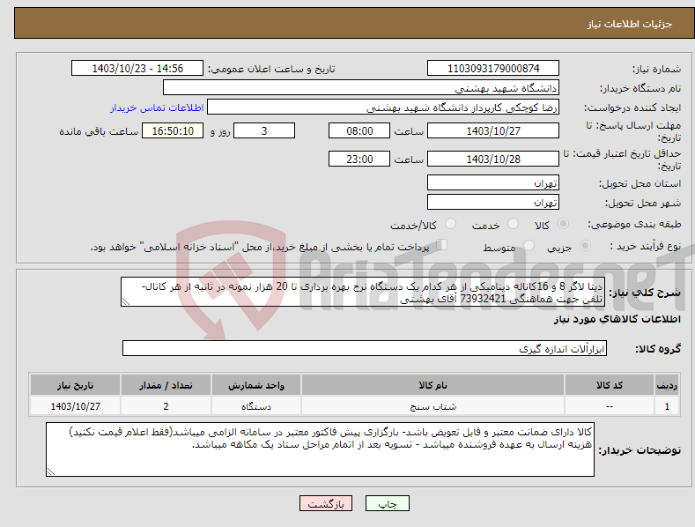Click the row number cell 1
The height and width of the screenshot is (527, 695).
click(667, 406)
